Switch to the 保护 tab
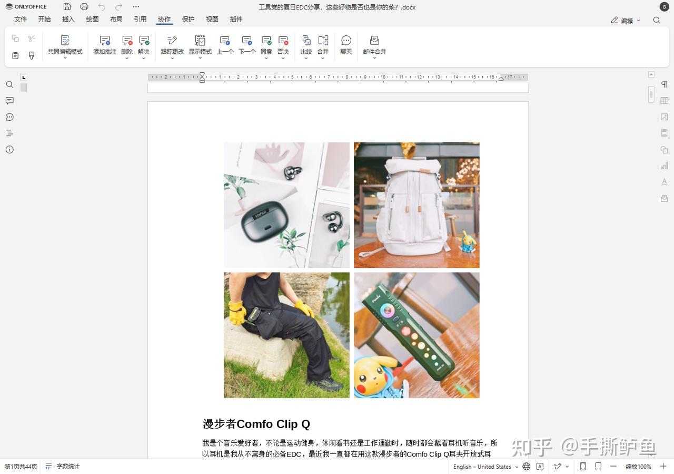674x474 pixels. tap(188, 20)
